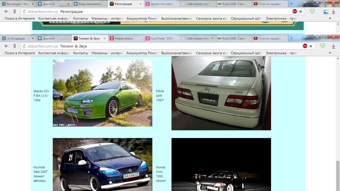Go back in the upper Регистрация window
The image size is (340, 191).
coord(6,11)
